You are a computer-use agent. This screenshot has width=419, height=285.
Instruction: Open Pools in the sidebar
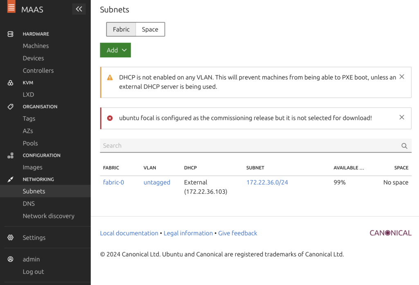pos(30,143)
